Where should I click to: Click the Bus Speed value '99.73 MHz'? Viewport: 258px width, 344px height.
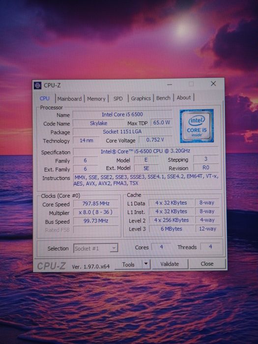coord(96,221)
